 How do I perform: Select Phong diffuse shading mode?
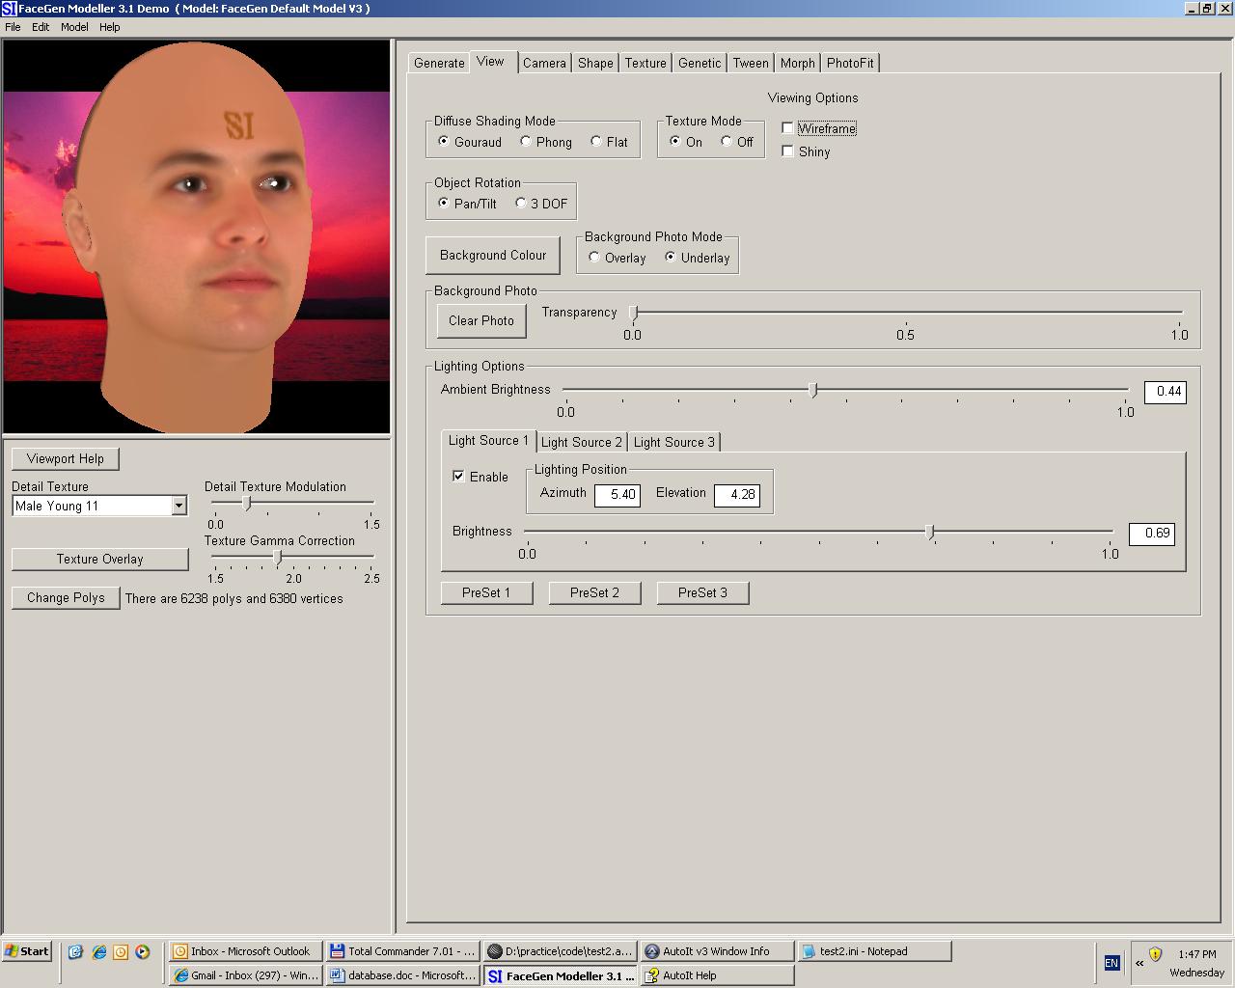[x=526, y=142]
